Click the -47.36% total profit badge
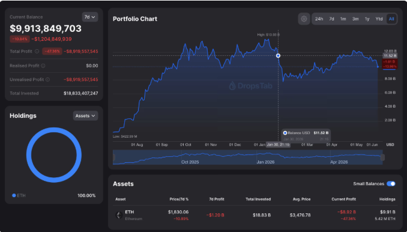Viewport: 407px width, 232px height. [52, 52]
